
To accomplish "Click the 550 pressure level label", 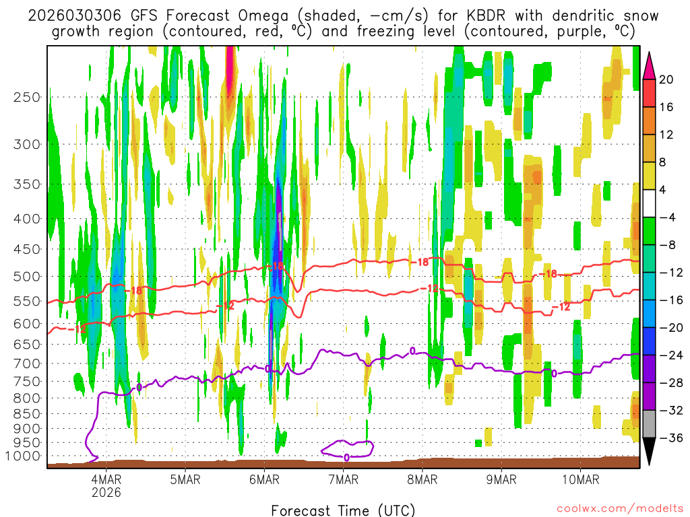I will [x=27, y=301].
